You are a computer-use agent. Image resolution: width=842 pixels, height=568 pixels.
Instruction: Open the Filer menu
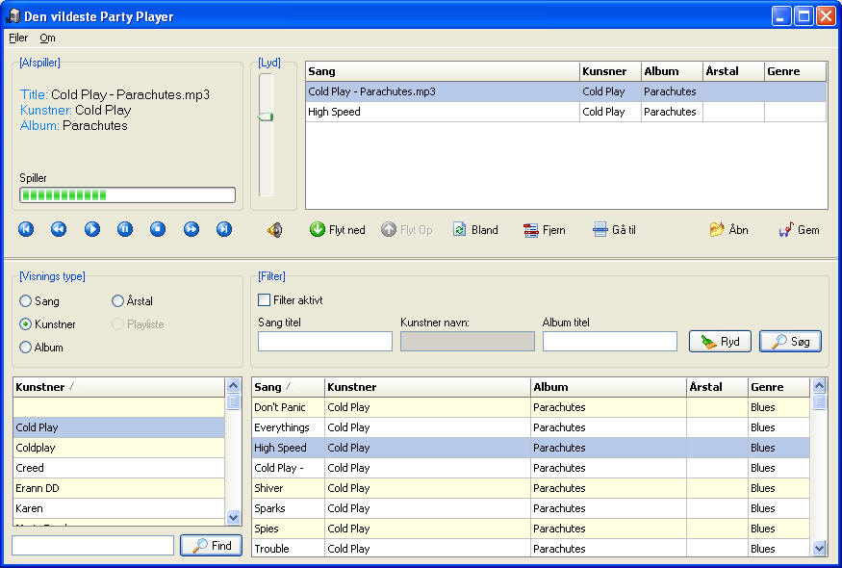(18, 38)
